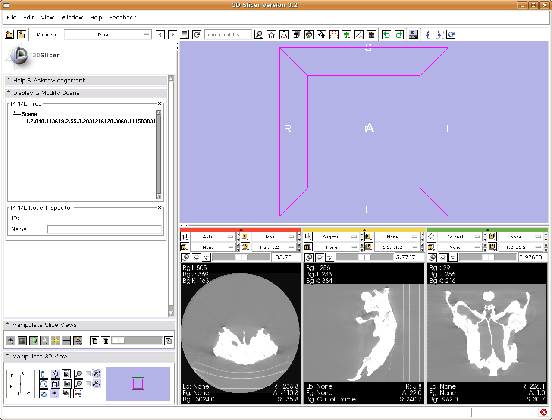Zoom in the 3D view
The image size is (552, 420).
pyautogui.click(x=78, y=374)
